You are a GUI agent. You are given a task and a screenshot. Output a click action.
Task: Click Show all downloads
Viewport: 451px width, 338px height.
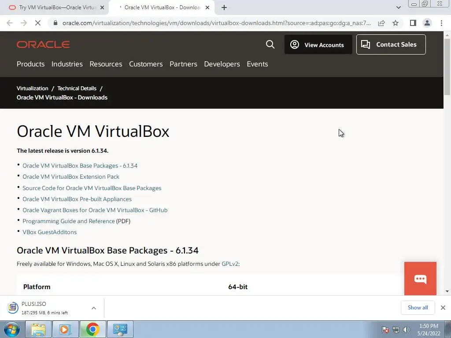click(x=418, y=308)
